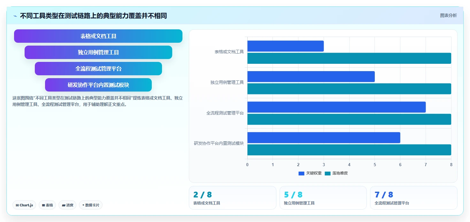This screenshot has width=470, height=222.
Task: Select the 全流程测试管理平台 funnel bar
Action: tap(98, 69)
